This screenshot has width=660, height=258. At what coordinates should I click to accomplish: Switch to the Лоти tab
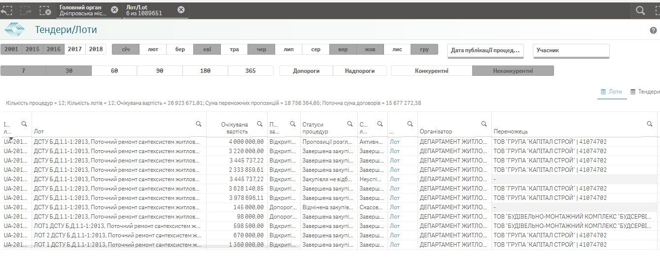tap(611, 92)
